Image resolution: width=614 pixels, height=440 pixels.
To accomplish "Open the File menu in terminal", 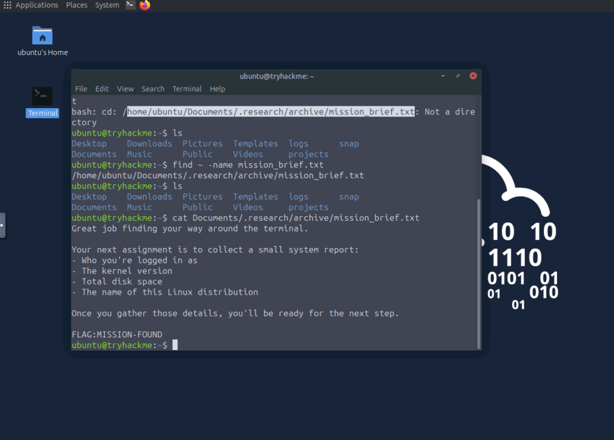I will tap(81, 89).
